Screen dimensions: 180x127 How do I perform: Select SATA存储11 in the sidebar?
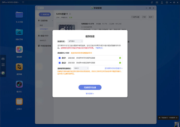(44, 29)
